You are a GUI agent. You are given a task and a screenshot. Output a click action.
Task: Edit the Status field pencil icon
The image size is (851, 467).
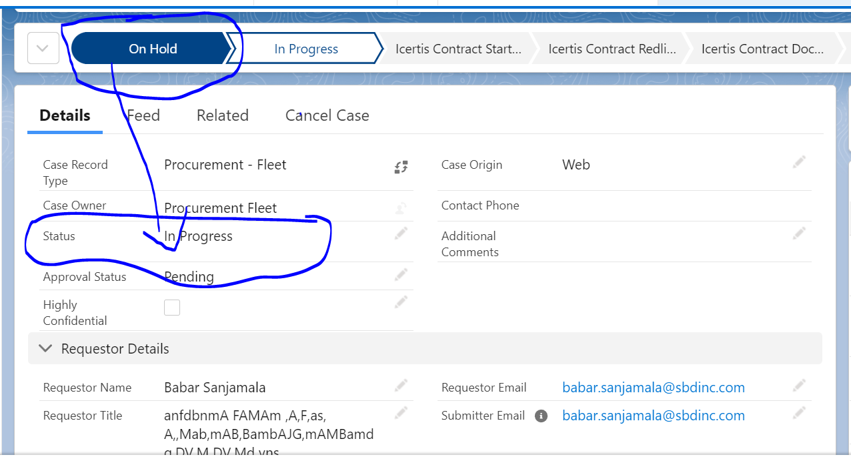(401, 233)
